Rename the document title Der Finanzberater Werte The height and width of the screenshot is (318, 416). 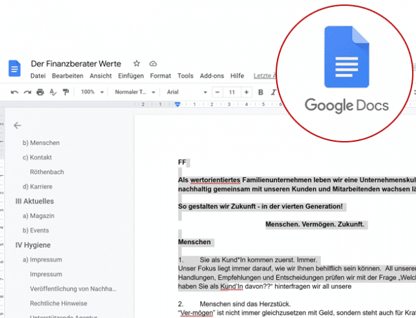point(76,64)
